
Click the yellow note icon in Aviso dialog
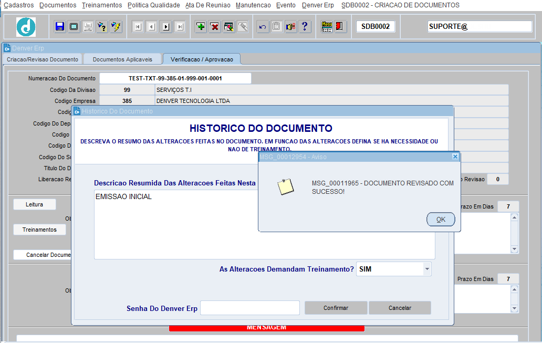[286, 186]
